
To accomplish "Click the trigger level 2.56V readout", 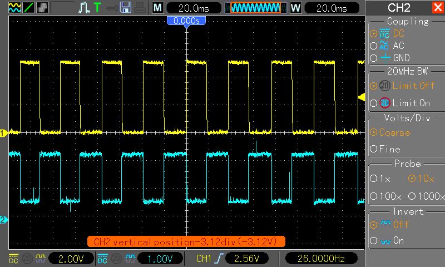I will [248, 258].
